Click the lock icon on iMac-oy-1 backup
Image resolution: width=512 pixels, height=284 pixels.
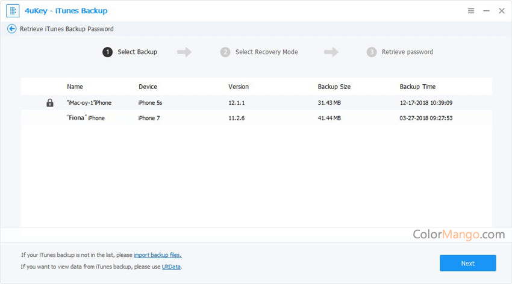pos(50,103)
